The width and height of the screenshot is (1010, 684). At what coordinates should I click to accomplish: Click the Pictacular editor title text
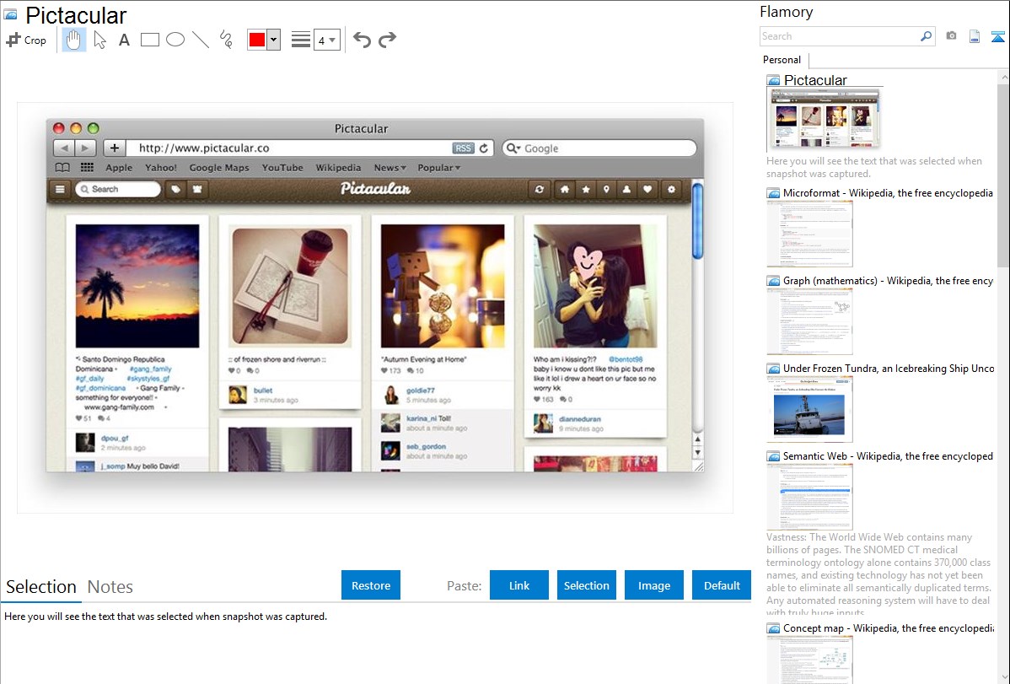[76, 15]
